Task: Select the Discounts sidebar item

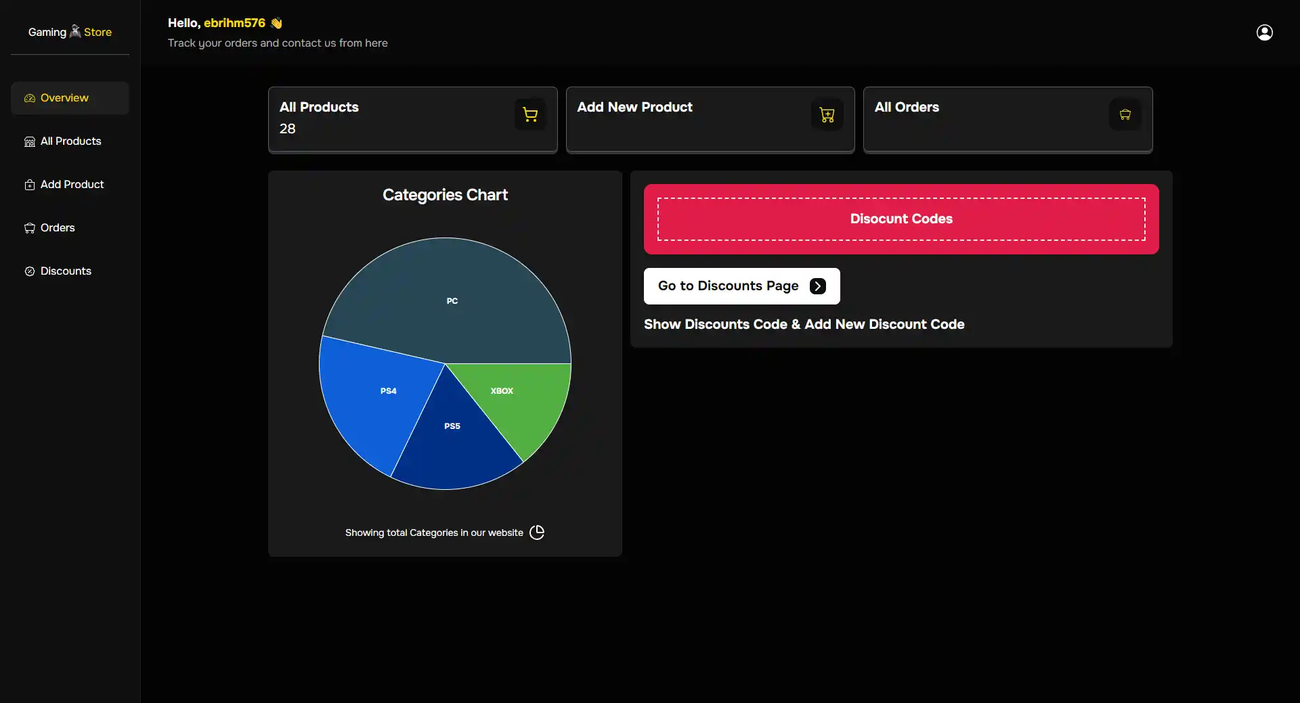Action: pos(66,271)
